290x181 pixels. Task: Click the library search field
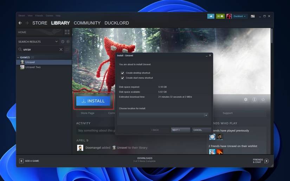tap(40, 50)
